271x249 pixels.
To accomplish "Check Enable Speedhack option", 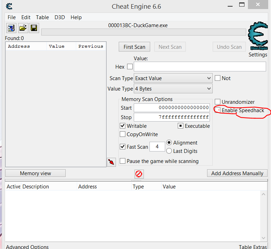I will pos(218,110).
